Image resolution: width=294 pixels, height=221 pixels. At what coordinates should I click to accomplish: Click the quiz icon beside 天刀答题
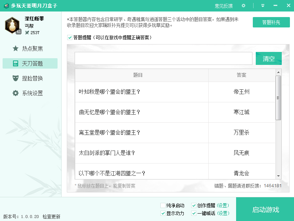(16, 63)
